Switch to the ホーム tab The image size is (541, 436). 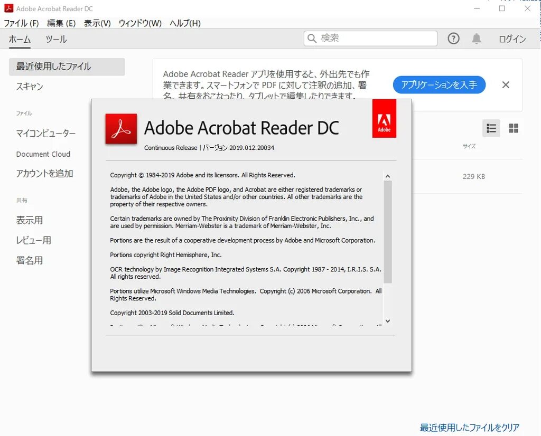pos(20,39)
